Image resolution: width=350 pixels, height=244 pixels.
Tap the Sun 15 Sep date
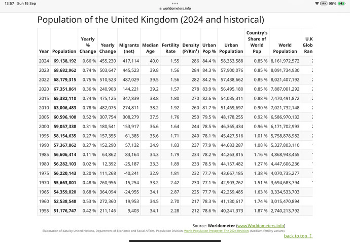26,4
